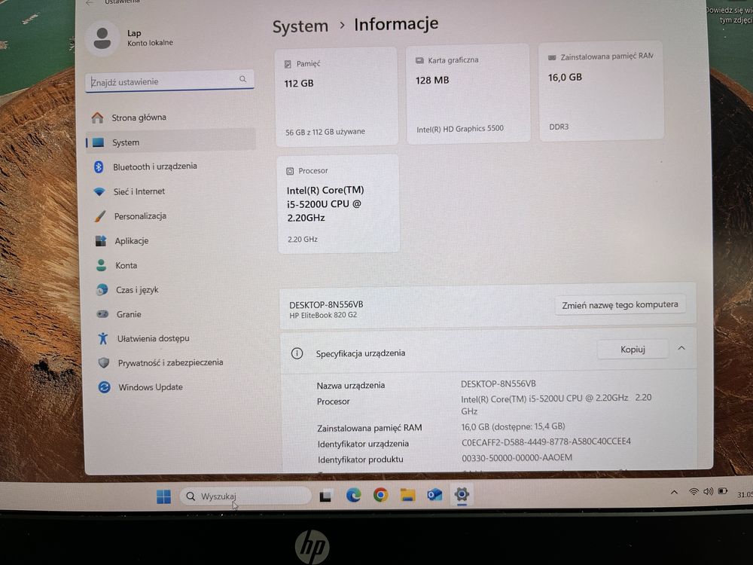753x565 pixels.
Task: Open volume control in system tray
Action: (709, 491)
